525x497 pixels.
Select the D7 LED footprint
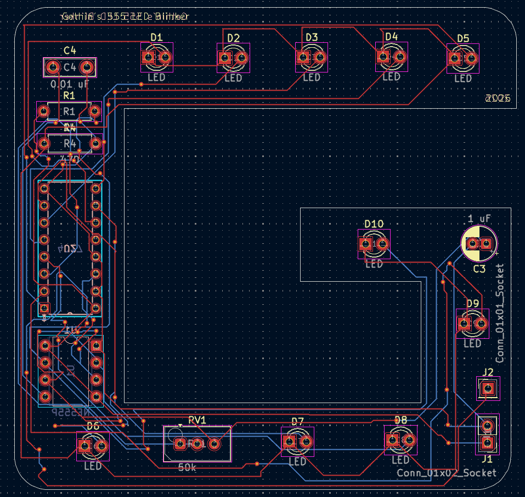click(x=298, y=442)
